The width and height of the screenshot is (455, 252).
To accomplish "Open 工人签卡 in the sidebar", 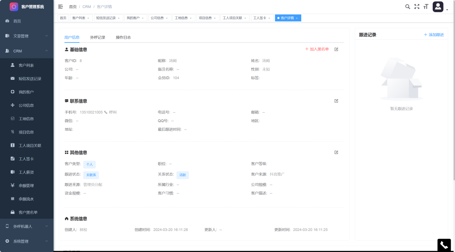I will click(x=27, y=159).
